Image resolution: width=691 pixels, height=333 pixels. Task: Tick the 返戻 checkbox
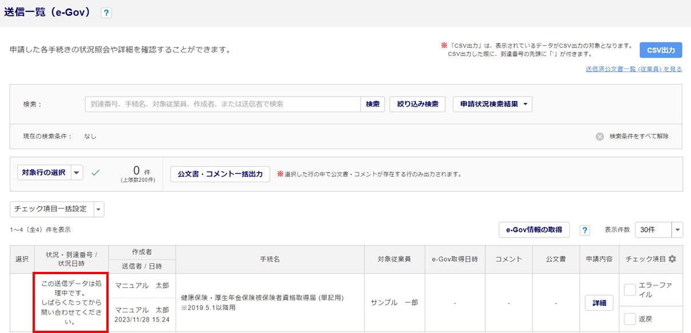coord(630,319)
